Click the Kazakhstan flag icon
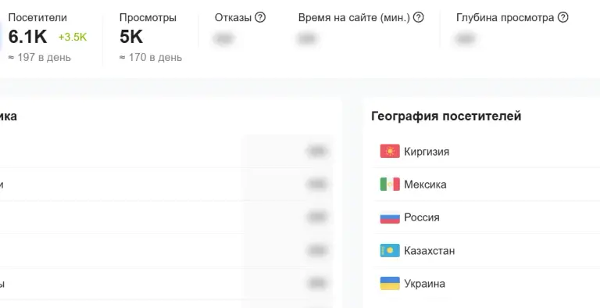Viewport: 600px width, 308px height. coord(390,250)
